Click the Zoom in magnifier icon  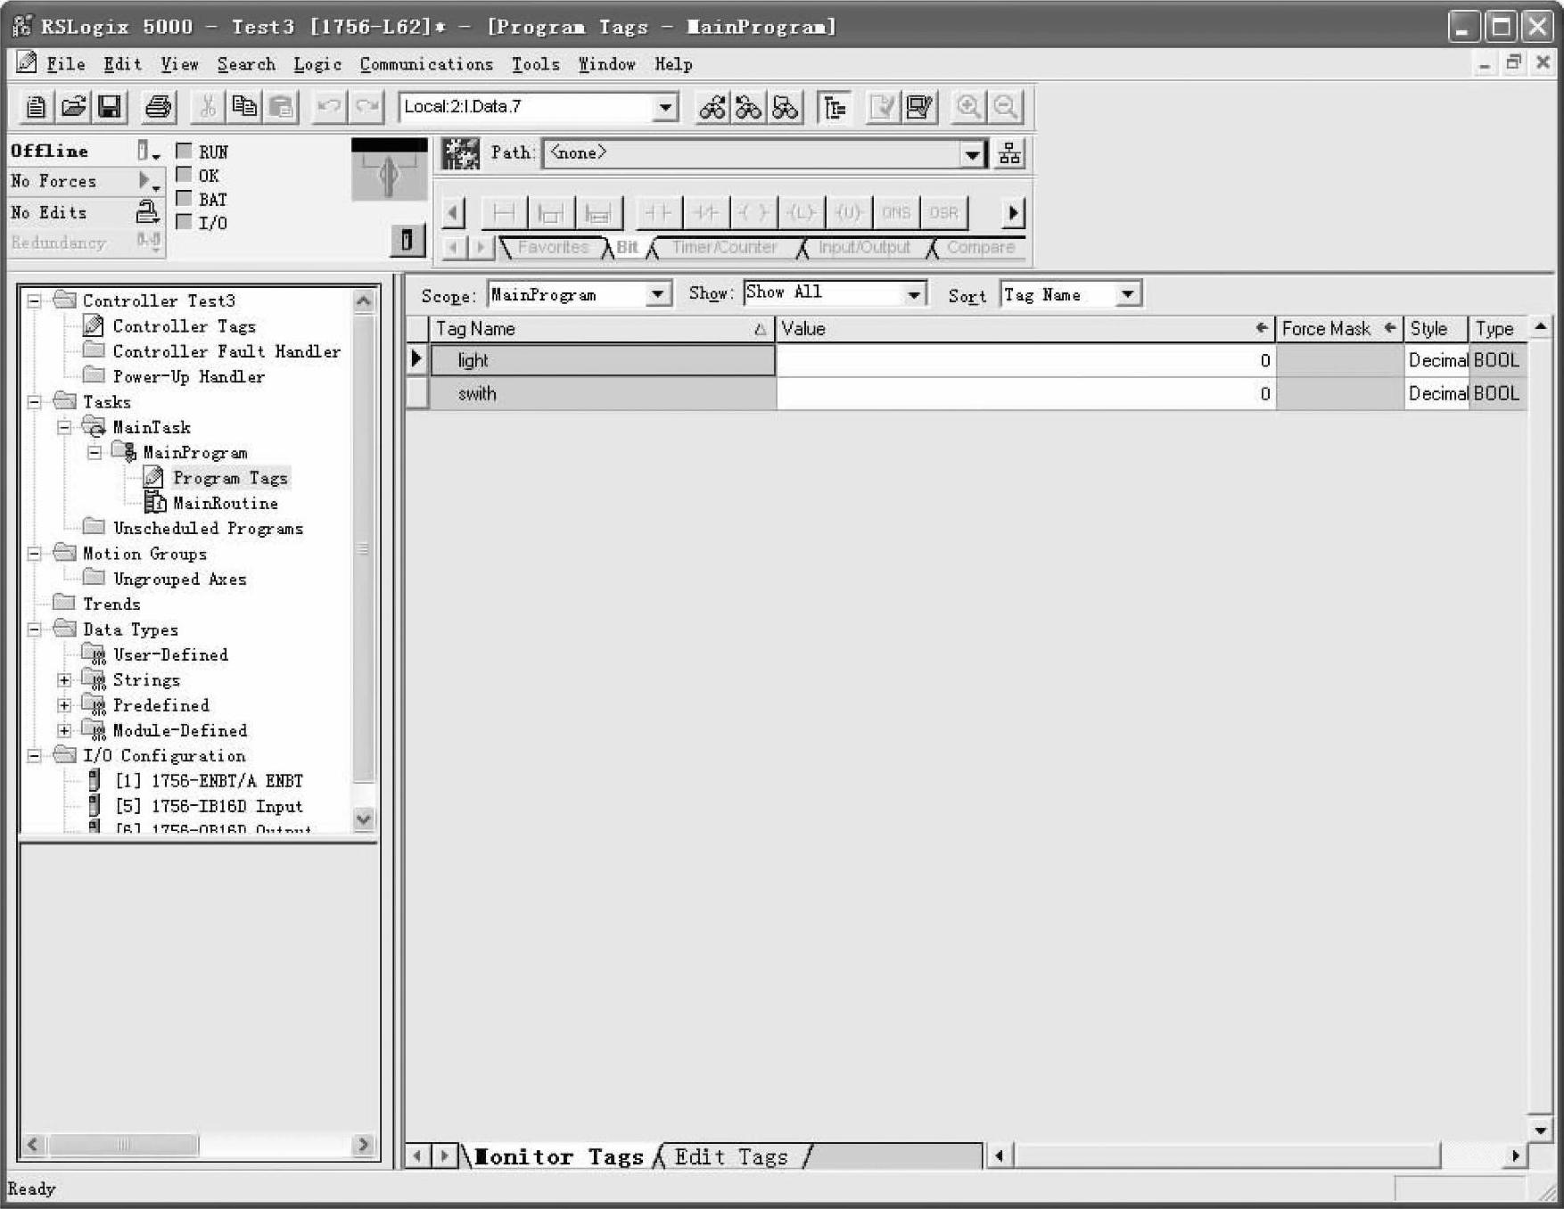(x=968, y=107)
